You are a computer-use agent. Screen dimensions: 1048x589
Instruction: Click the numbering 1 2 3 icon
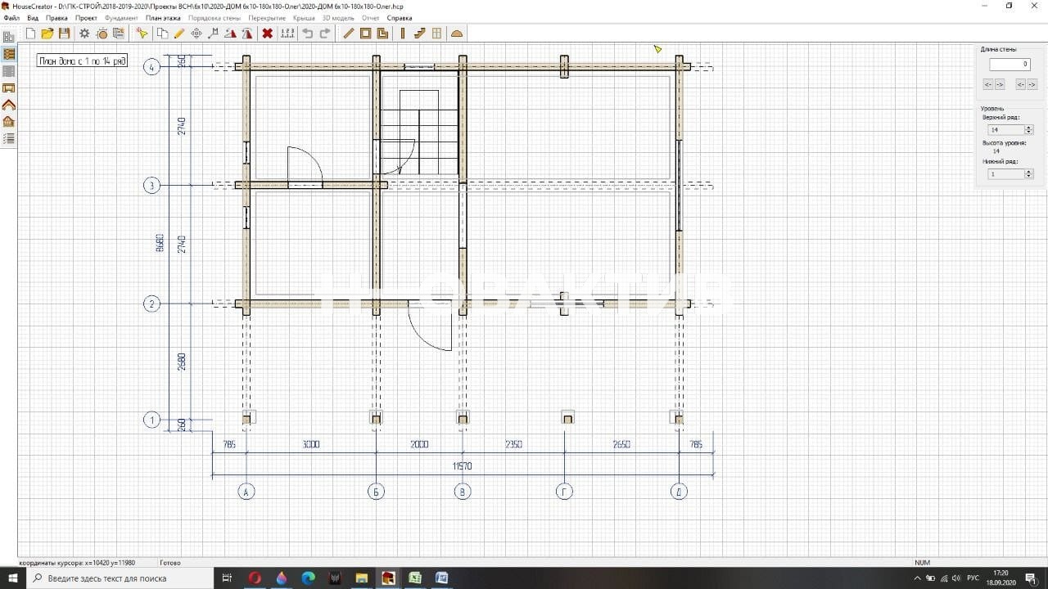point(287,34)
